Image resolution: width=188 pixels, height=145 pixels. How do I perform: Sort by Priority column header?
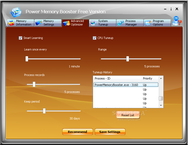150,78
